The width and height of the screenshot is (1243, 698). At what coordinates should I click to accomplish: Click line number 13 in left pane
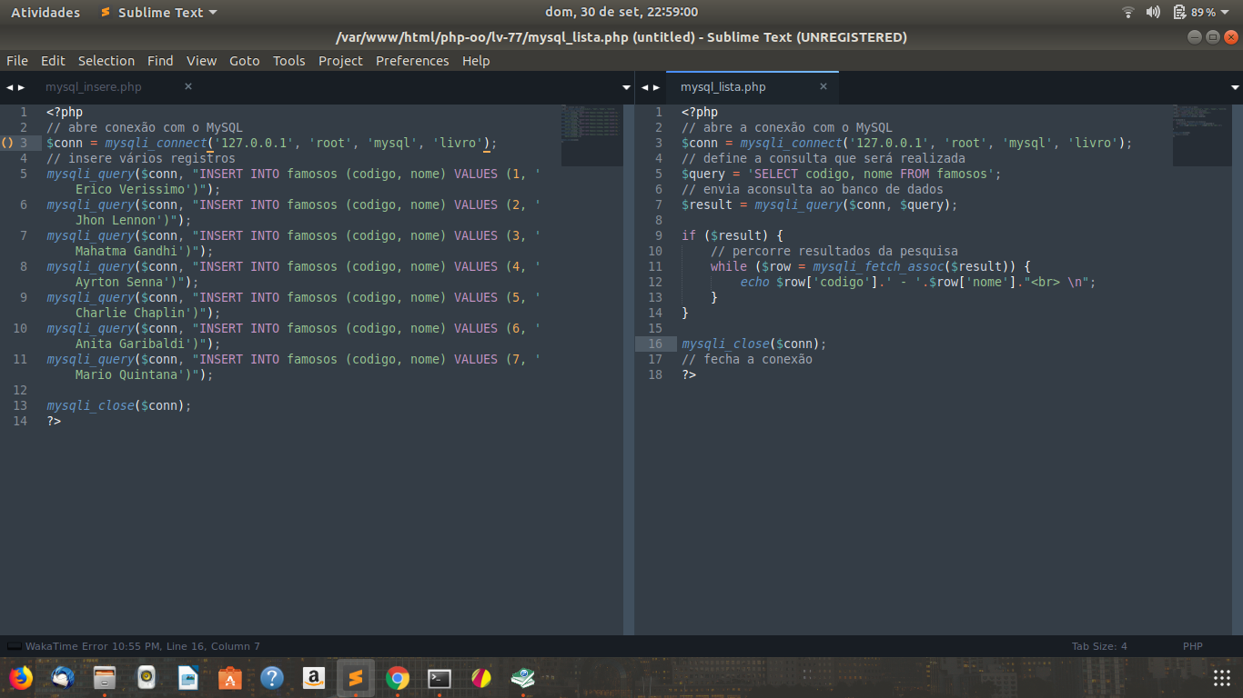20,405
